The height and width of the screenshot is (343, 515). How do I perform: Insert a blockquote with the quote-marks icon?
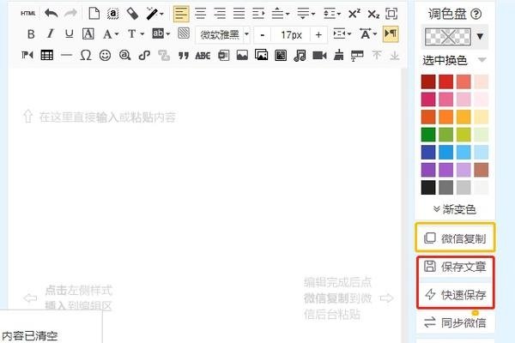tap(184, 56)
